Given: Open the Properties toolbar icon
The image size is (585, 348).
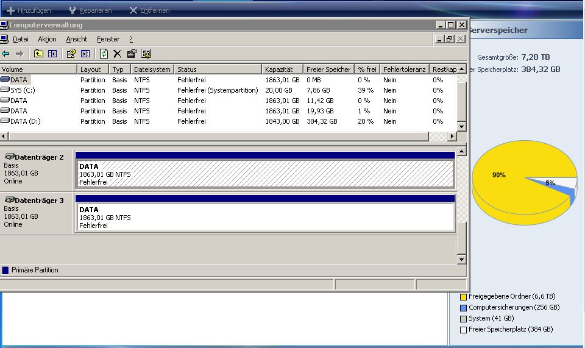Looking at the screenshot, I should pyautogui.click(x=132, y=54).
